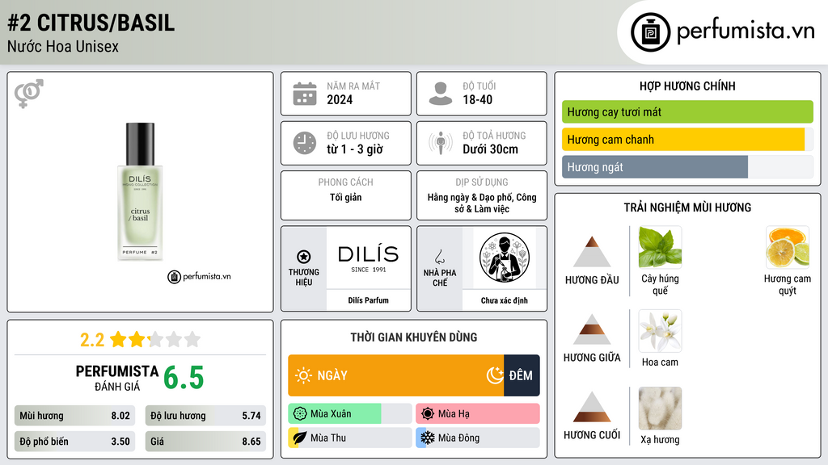Click the Dưới 30cm sillage value

pyautogui.click(x=491, y=149)
